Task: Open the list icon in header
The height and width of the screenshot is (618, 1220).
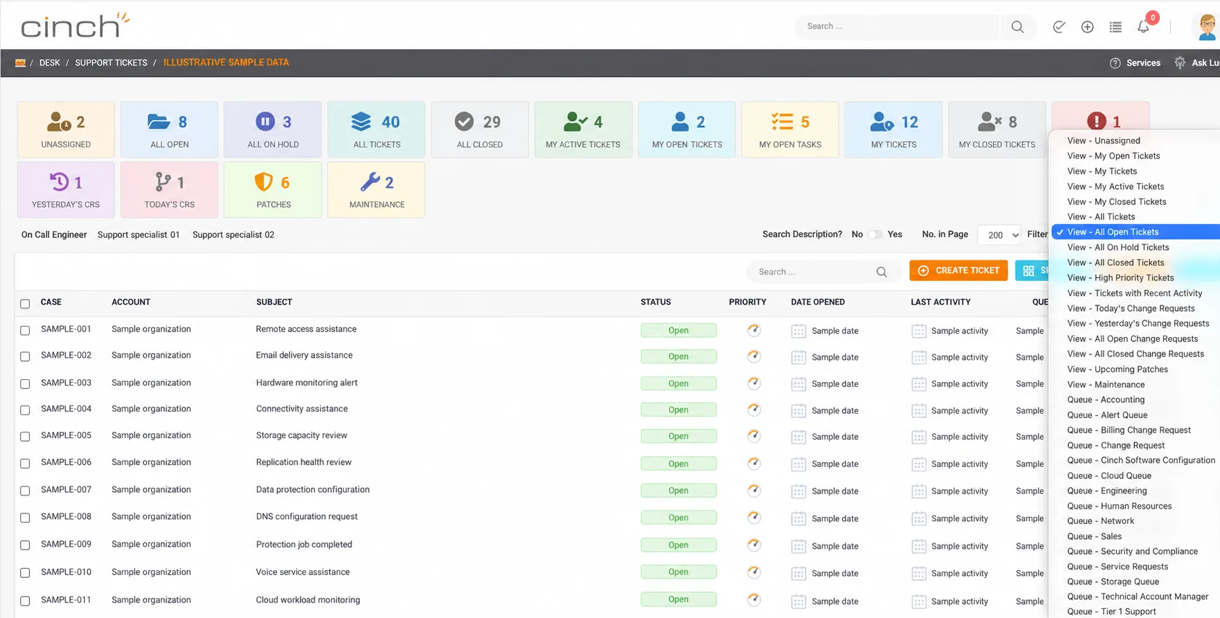Action: (1115, 27)
